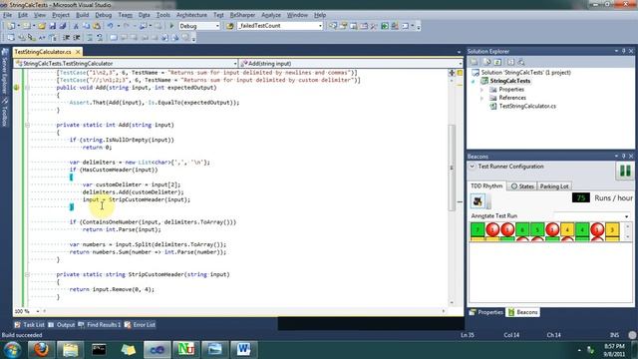Click the test run list scroll down arrow
Screen dimensions: 638x359
(627, 236)
